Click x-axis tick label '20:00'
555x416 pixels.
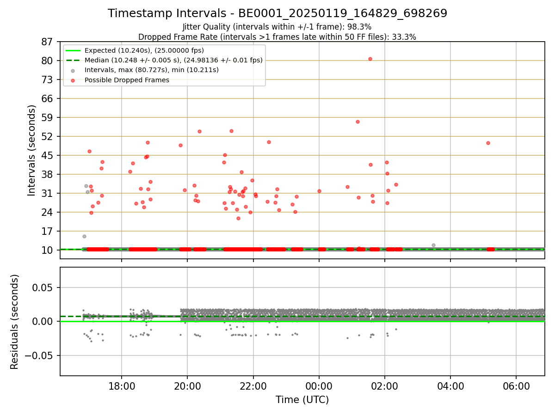187,386
